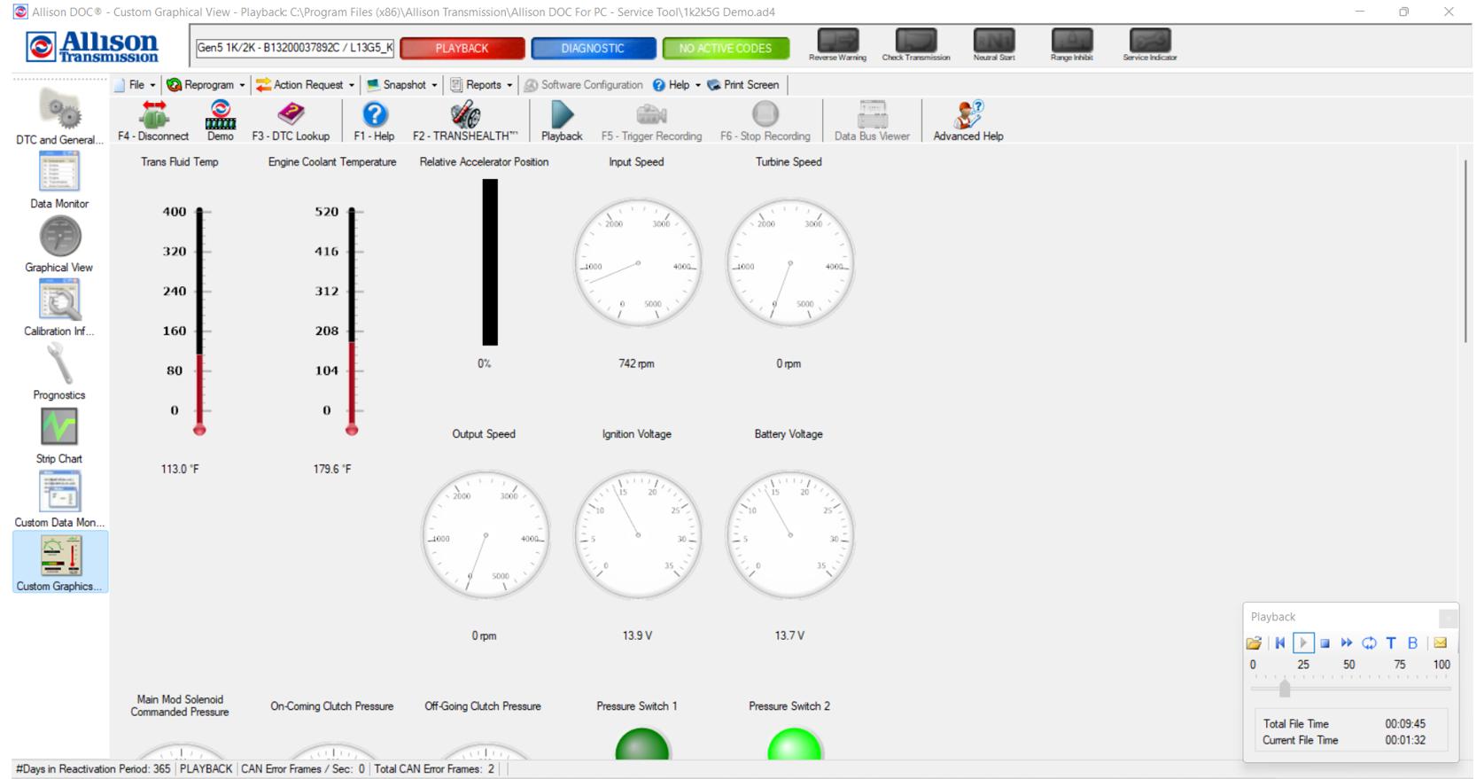Click the B icon in Playback panel
The height and width of the screenshot is (779, 1484).
pyautogui.click(x=1413, y=643)
